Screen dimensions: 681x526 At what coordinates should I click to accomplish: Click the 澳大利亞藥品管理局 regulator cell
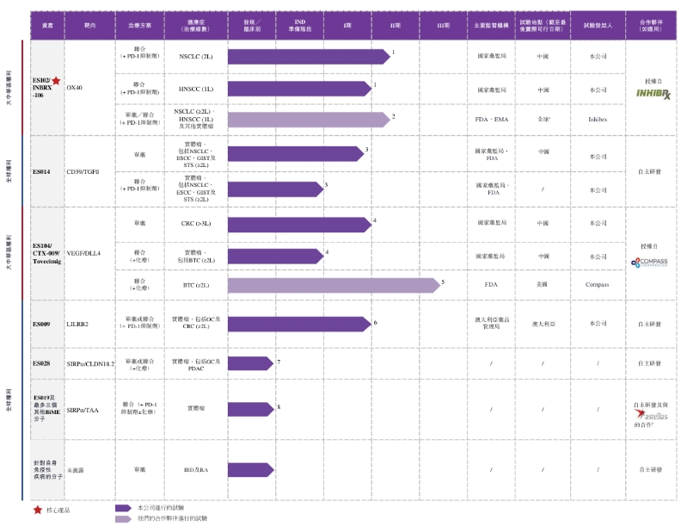(x=492, y=323)
